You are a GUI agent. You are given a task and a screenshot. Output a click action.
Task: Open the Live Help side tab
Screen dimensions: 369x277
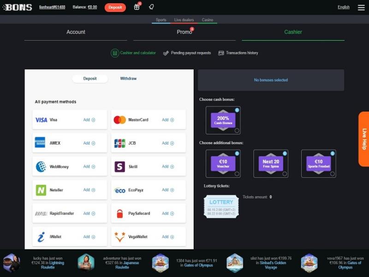364,139
